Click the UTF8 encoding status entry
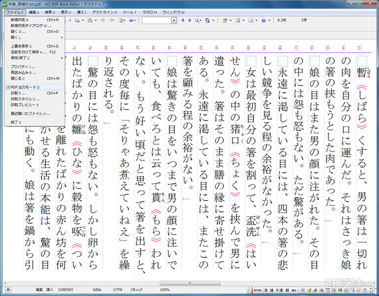Viewport: 379px width, 296px height. (x=117, y=290)
